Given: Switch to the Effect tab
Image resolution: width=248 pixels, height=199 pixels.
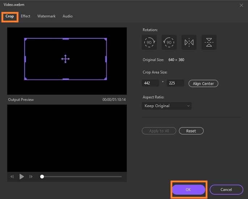Looking at the screenshot, I should pyautogui.click(x=25, y=16).
